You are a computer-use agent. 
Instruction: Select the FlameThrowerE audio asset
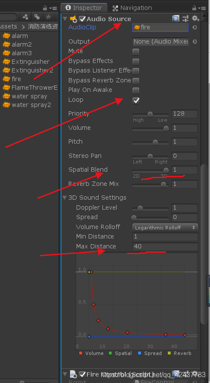click(30, 88)
